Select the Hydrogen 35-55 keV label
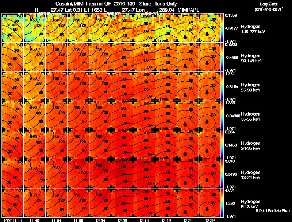 point(251,116)
